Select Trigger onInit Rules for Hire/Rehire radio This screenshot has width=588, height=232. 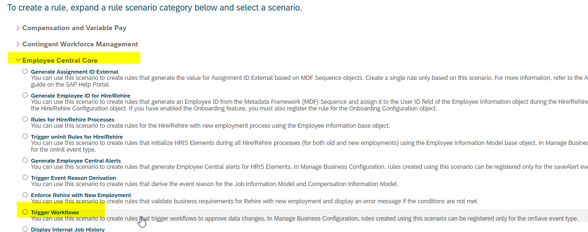pos(25,136)
